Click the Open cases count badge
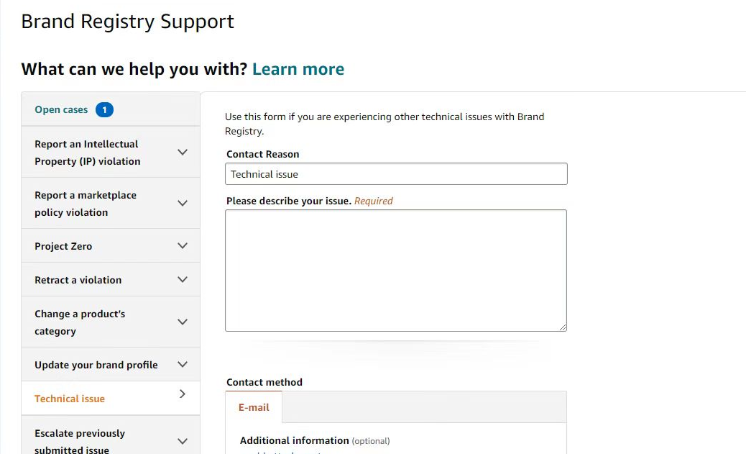The height and width of the screenshot is (454, 746). (x=104, y=110)
